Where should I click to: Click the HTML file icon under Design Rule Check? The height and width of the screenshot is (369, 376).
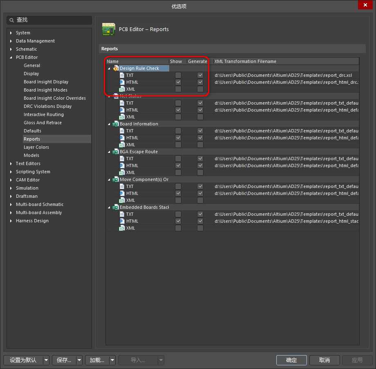click(x=122, y=82)
